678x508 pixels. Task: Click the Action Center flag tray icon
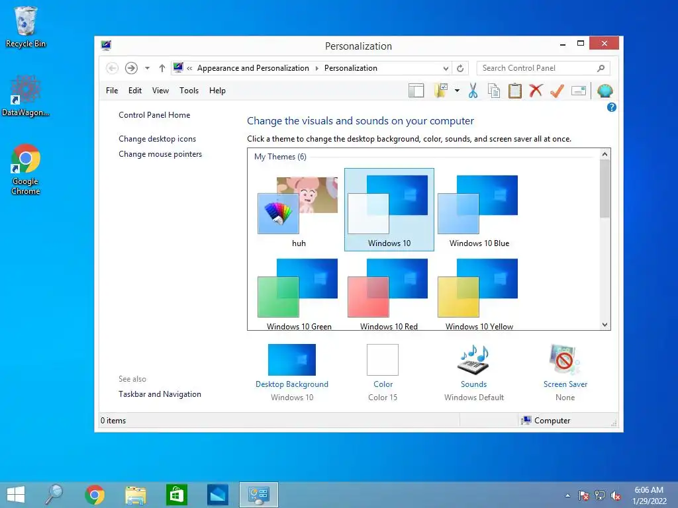pyautogui.click(x=584, y=495)
